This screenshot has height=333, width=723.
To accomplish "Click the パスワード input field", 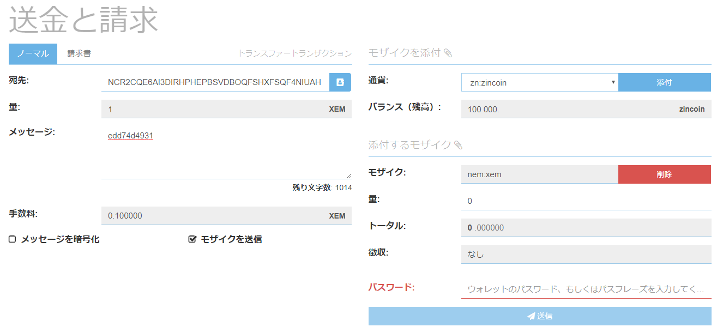I will coord(586,289).
